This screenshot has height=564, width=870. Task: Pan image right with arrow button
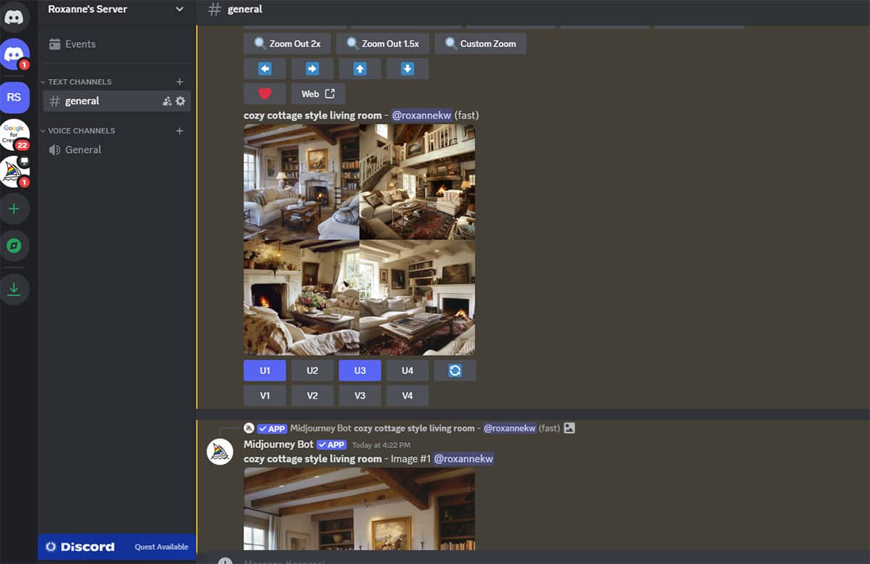tap(312, 69)
